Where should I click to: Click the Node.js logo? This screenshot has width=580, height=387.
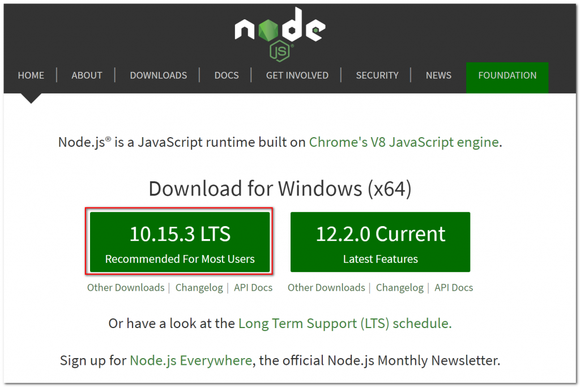280,35
